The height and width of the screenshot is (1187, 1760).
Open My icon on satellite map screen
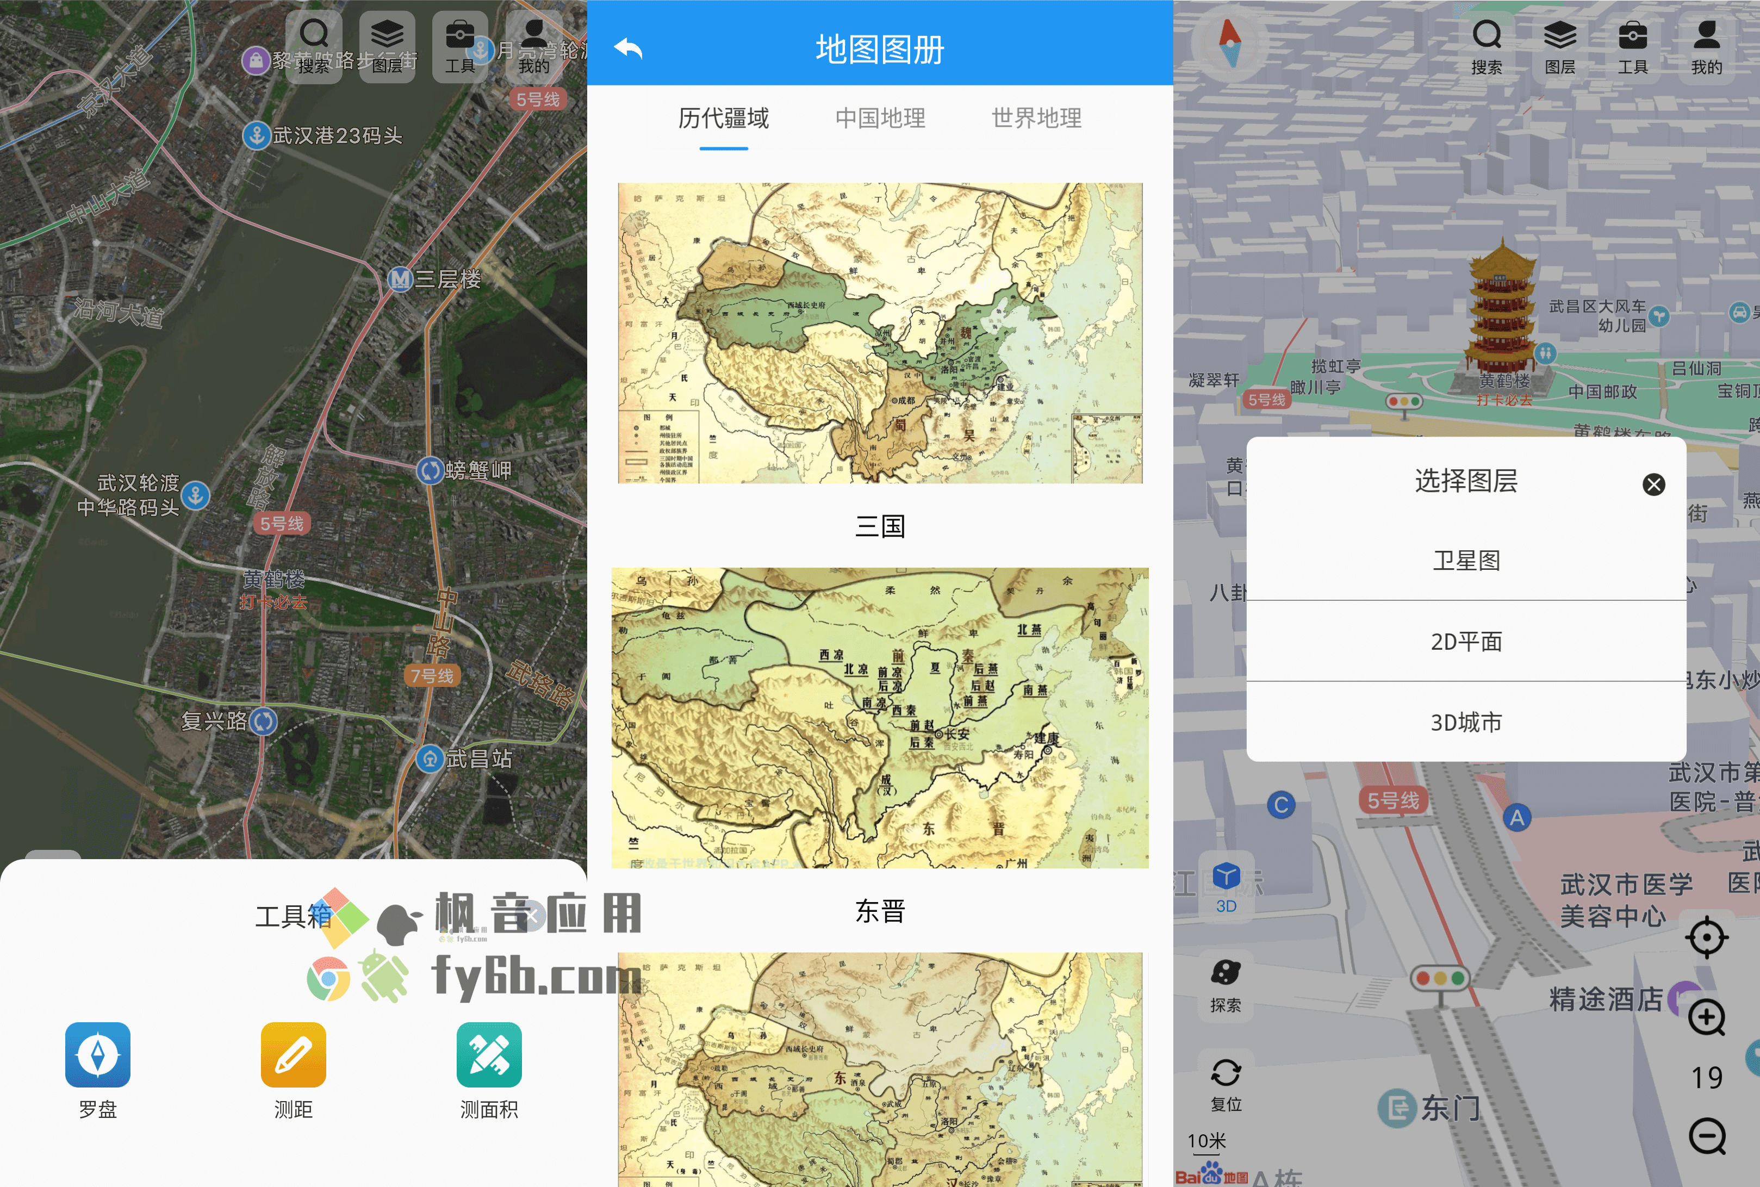point(534,46)
